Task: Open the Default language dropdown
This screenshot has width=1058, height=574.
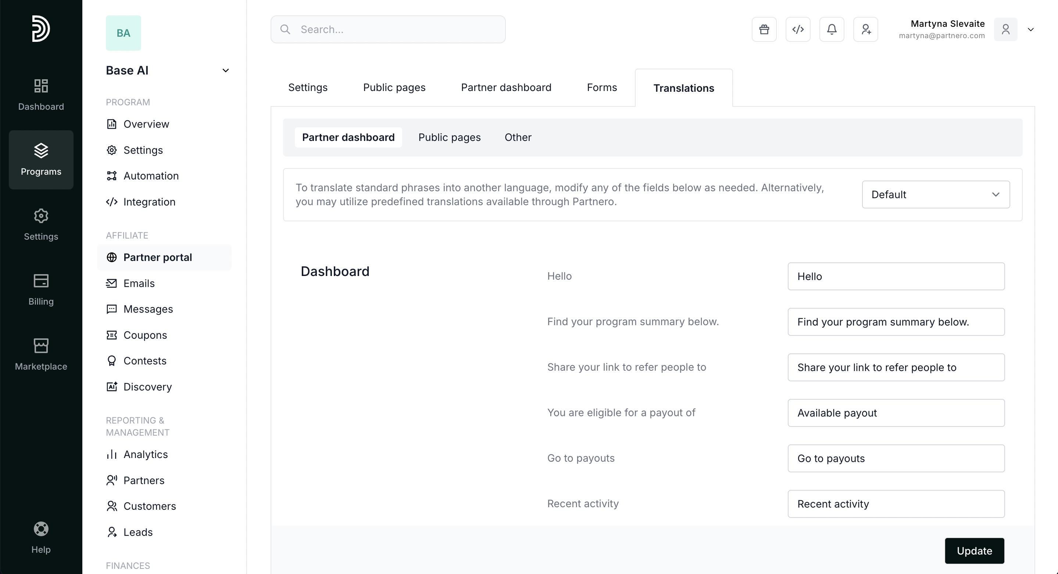Action: [x=935, y=195]
